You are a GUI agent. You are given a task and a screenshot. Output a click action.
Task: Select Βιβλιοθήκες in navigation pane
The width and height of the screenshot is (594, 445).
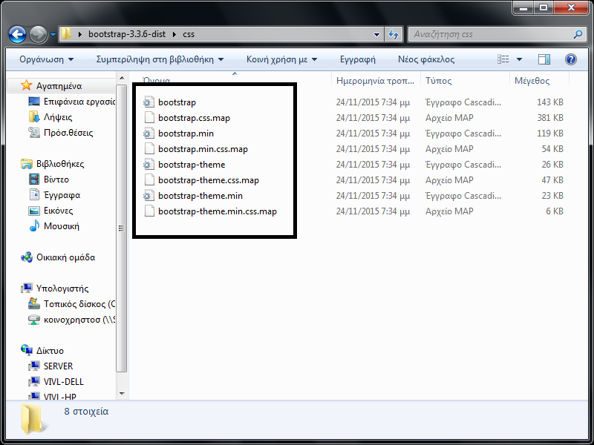(x=60, y=164)
